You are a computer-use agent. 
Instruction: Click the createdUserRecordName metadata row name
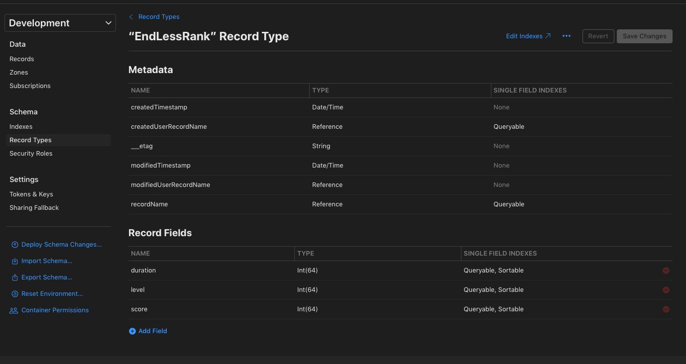[x=169, y=127]
